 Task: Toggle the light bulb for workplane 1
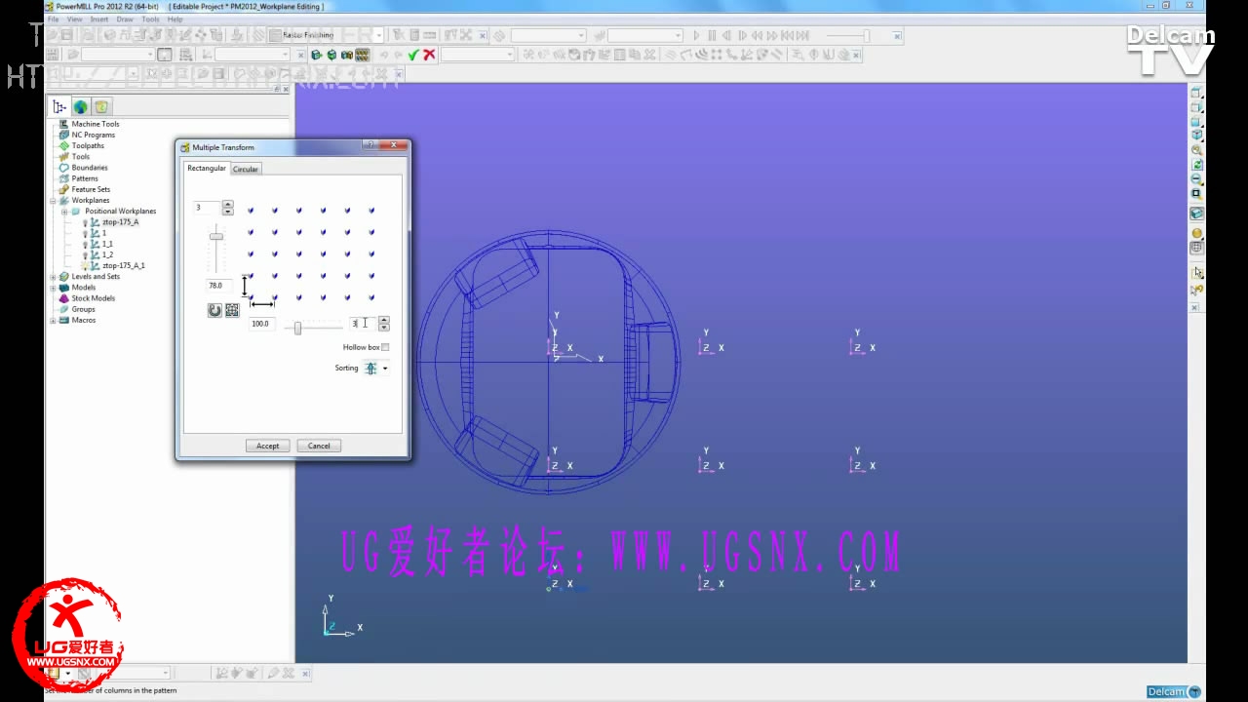[85, 233]
